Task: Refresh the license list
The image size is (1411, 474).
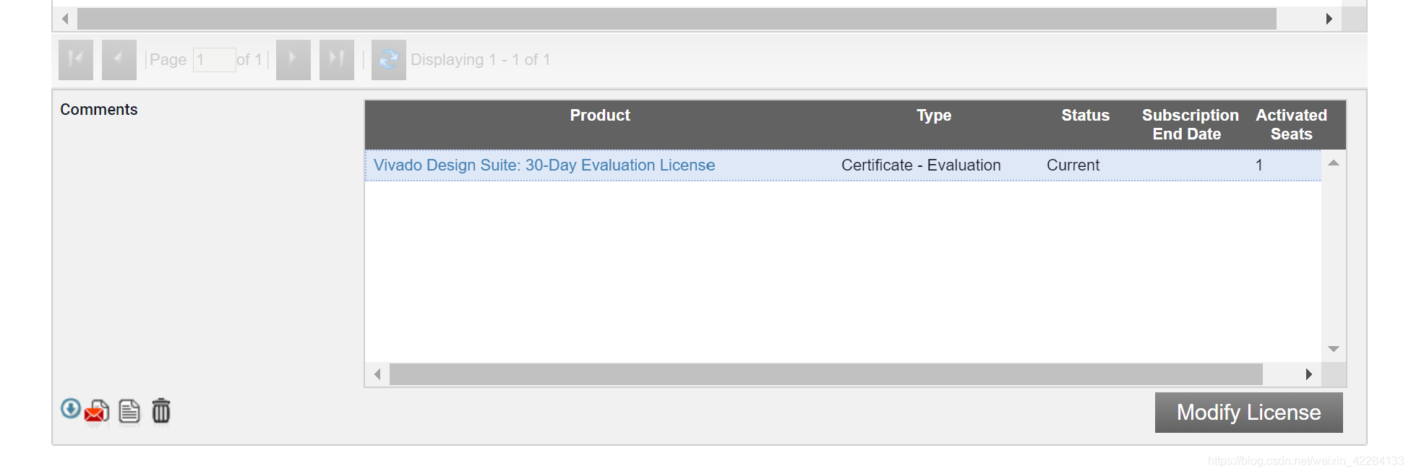Action: [x=389, y=59]
